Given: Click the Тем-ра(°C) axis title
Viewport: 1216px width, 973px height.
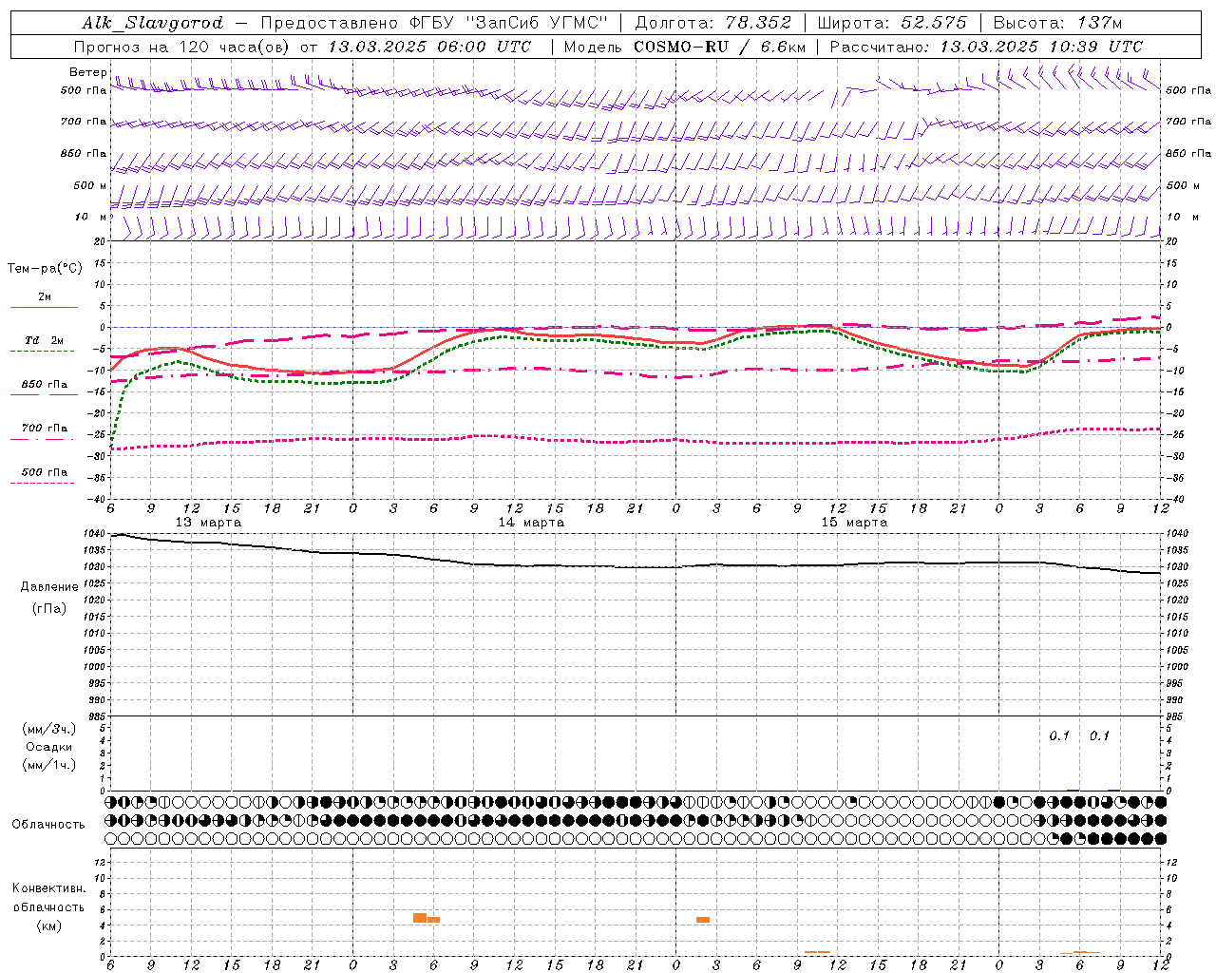Looking at the screenshot, I should tap(45, 269).
